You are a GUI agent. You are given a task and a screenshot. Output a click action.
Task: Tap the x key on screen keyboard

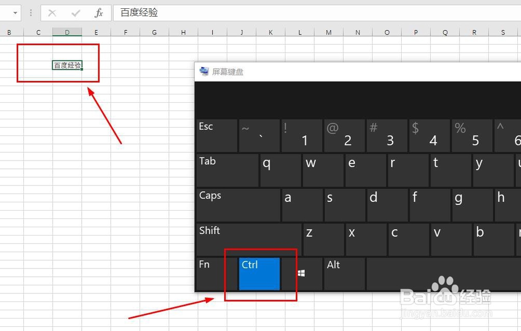point(366,240)
